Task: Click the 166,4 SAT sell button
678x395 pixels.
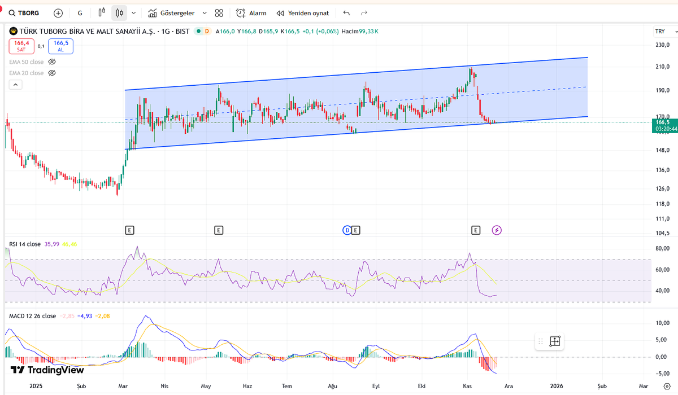Action: pyautogui.click(x=21, y=46)
